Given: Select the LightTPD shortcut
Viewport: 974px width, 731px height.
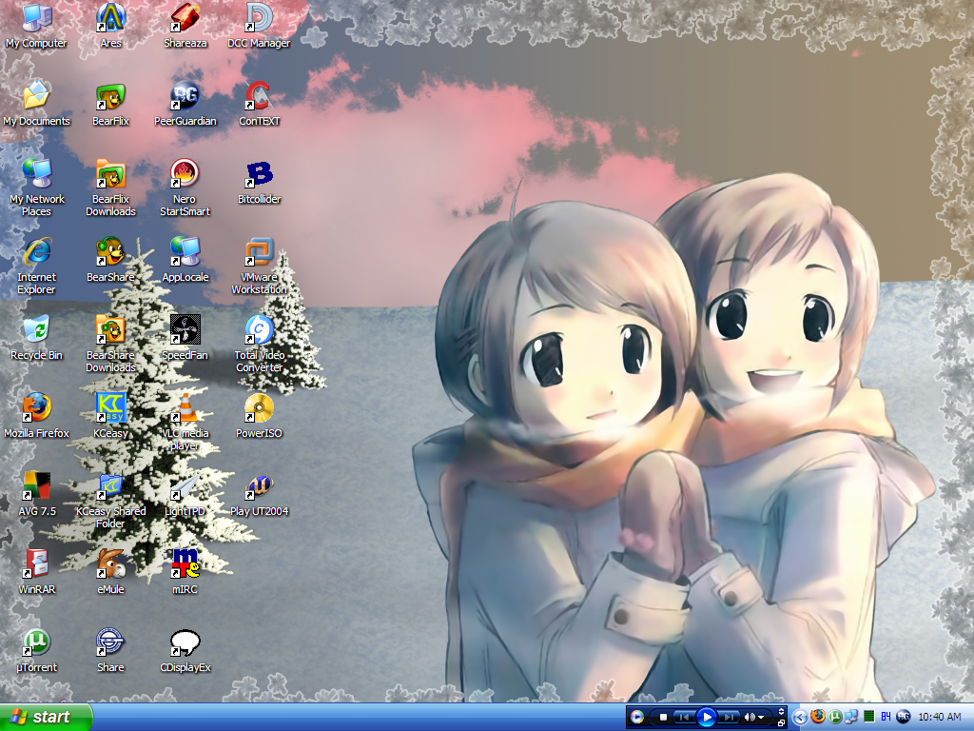Looking at the screenshot, I should pos(185,494).
